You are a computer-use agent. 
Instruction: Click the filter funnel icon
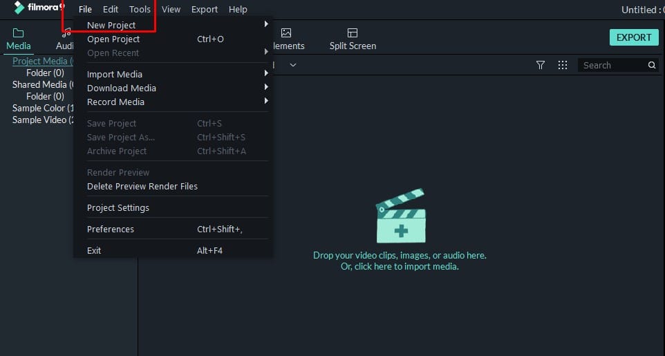click(x=541, y=65)
